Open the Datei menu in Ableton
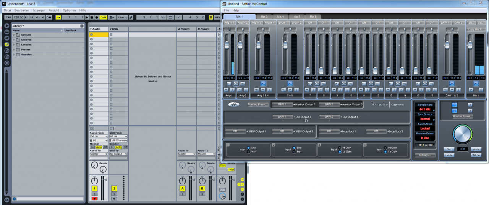The width and height of the screenshot is (489, 205). [7, 10]
